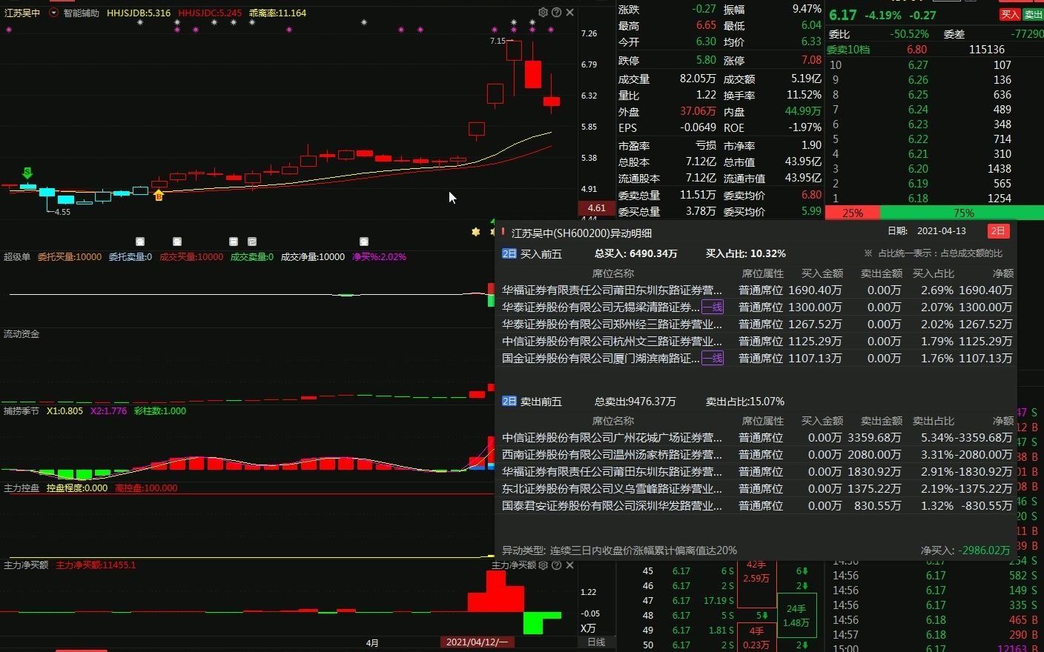Click the green 75% ask ratio bar
Image resolution: width=1044 pixels, height=652 pixels.
(x=962, y=213)
